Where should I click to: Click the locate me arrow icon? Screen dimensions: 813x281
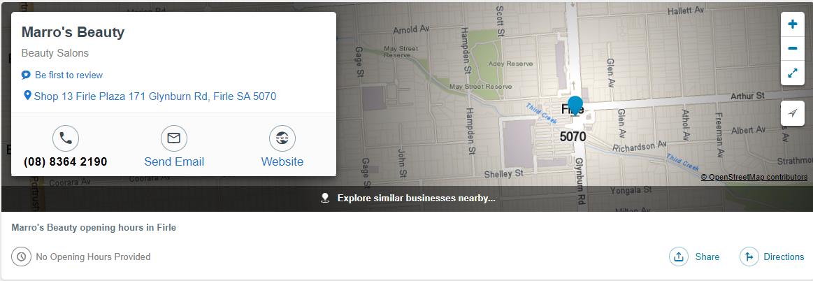point(792,113)
